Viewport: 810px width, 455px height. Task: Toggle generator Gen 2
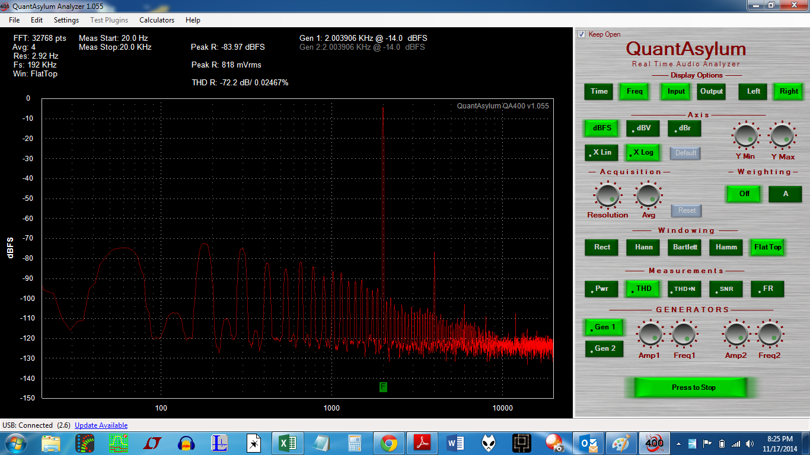click(604, 348)
